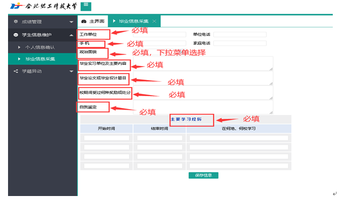Click the 工作单位 input field

click(159, 34)
